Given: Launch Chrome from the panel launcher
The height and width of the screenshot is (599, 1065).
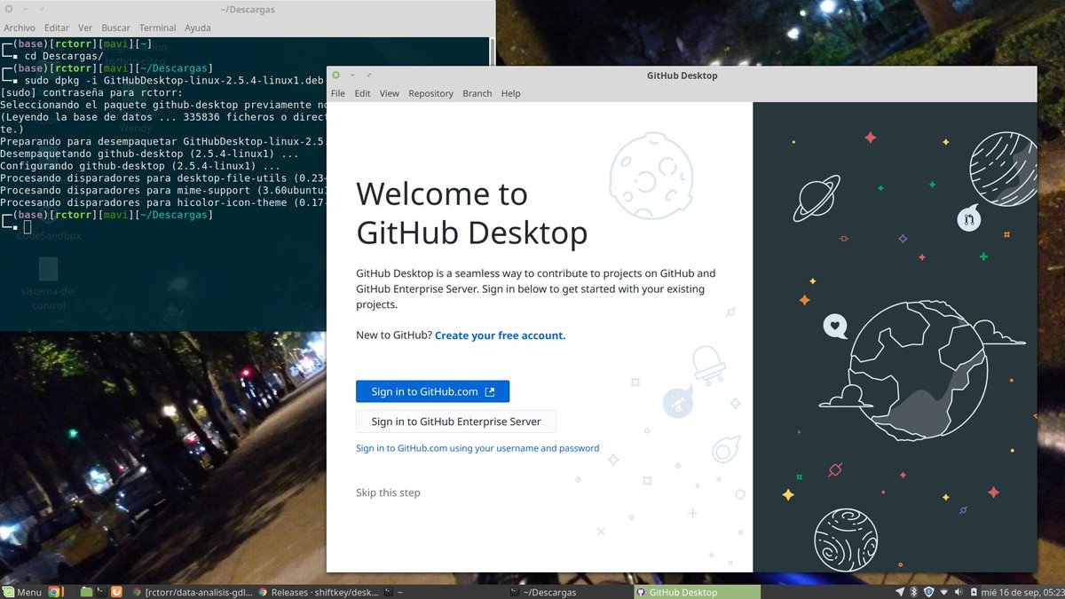Looking at the screenshot, I should [54, 592].
